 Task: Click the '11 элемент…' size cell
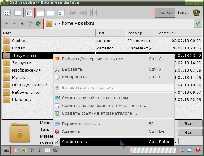(141, 41)
